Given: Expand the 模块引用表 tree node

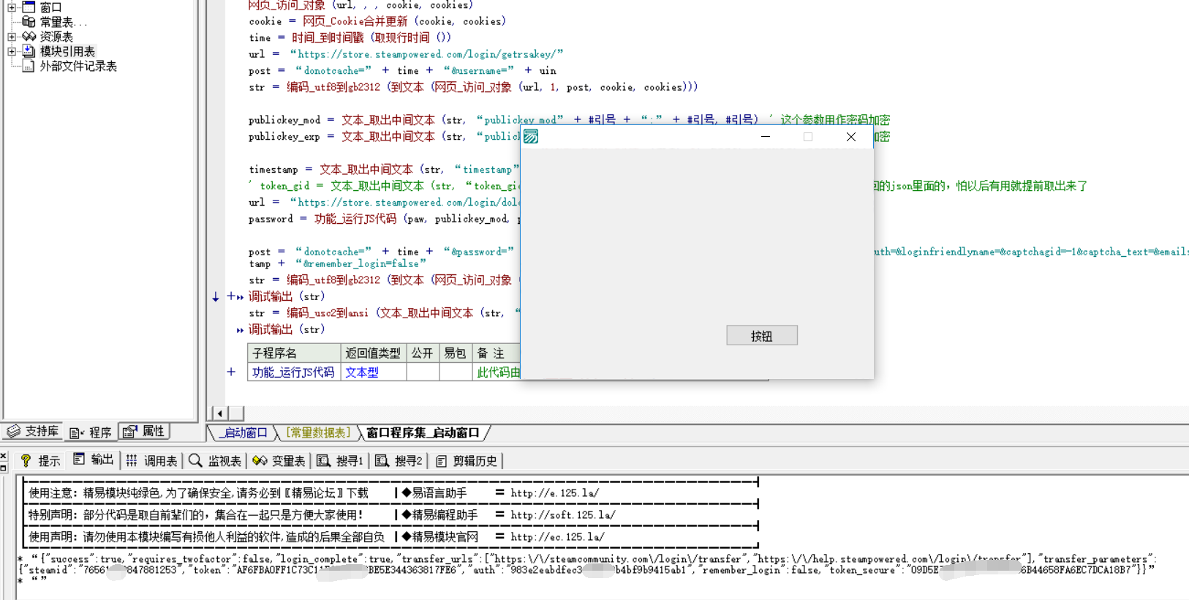Looking at the screenshot, I should pos(12,51).
